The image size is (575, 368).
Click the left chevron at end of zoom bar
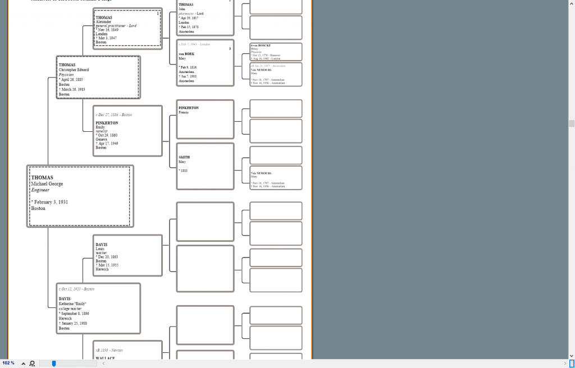(x=102, y=363)
